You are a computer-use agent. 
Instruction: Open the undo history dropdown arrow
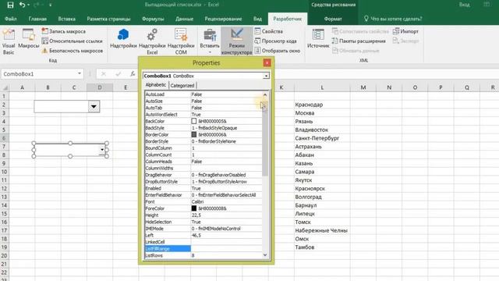[x=28, y=5]
